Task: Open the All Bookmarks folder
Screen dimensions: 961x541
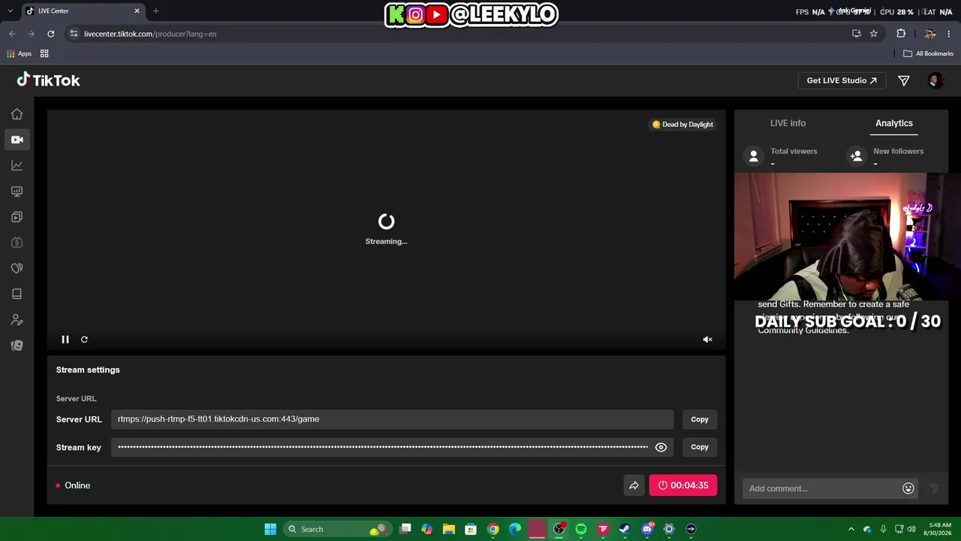Action: (928, 53)
